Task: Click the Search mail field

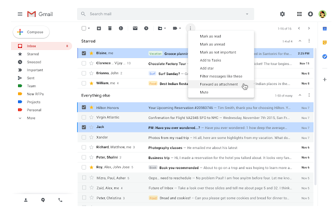Action: (x=166, y=14)
